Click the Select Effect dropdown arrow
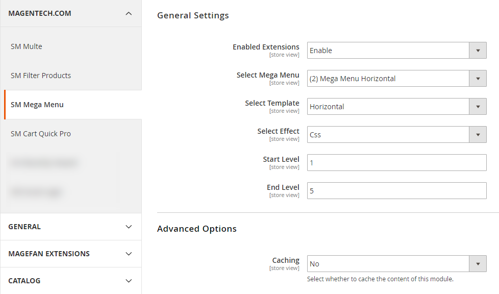Screen dimensions: 499x294 coord(478,135)
